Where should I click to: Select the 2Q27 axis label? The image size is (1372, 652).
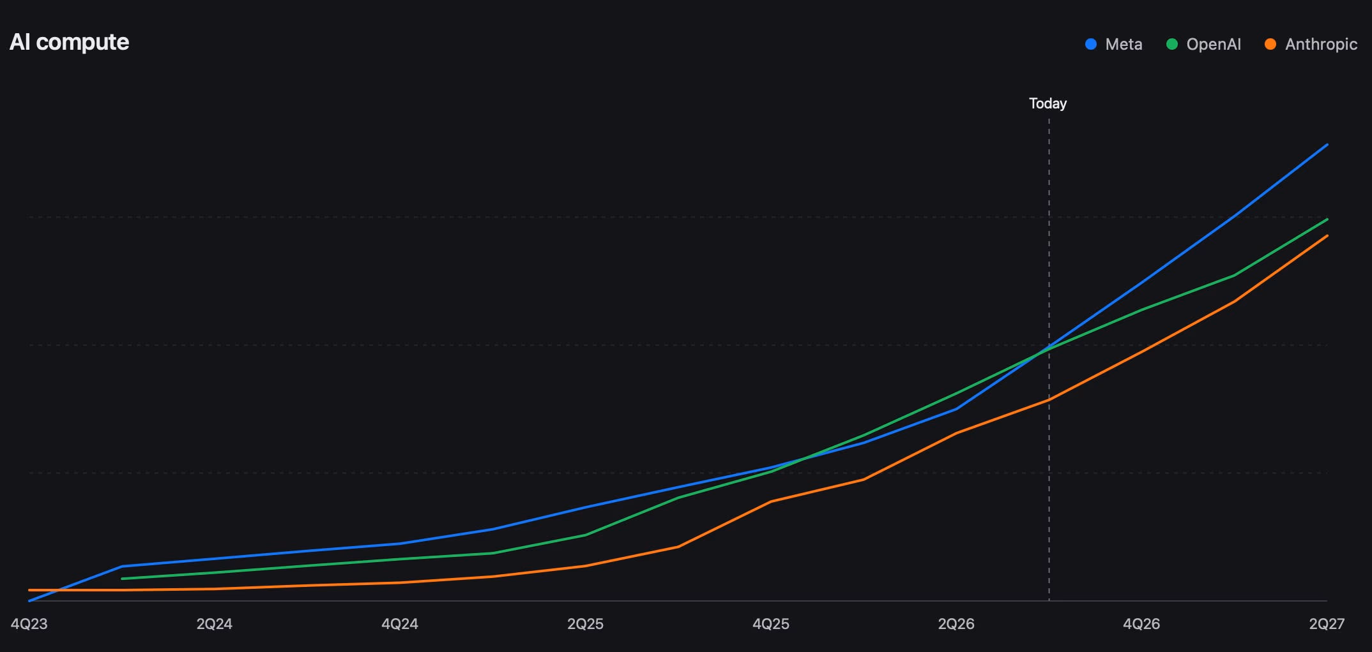tap(1327, 624)
